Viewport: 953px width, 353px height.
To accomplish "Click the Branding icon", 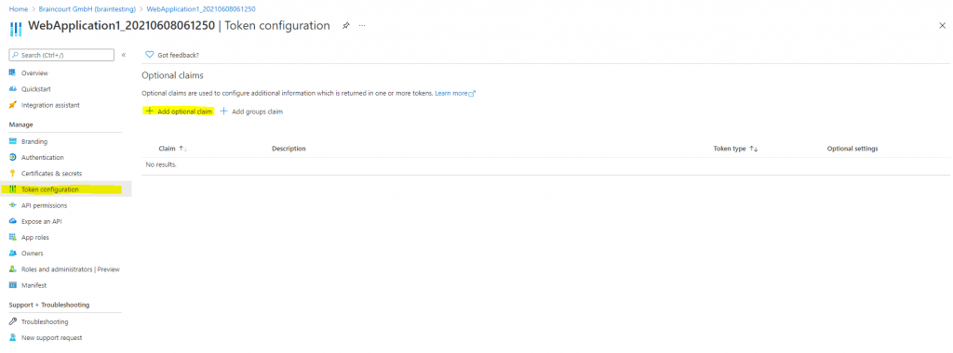I will pyautogui.click(x=13, y=141).
